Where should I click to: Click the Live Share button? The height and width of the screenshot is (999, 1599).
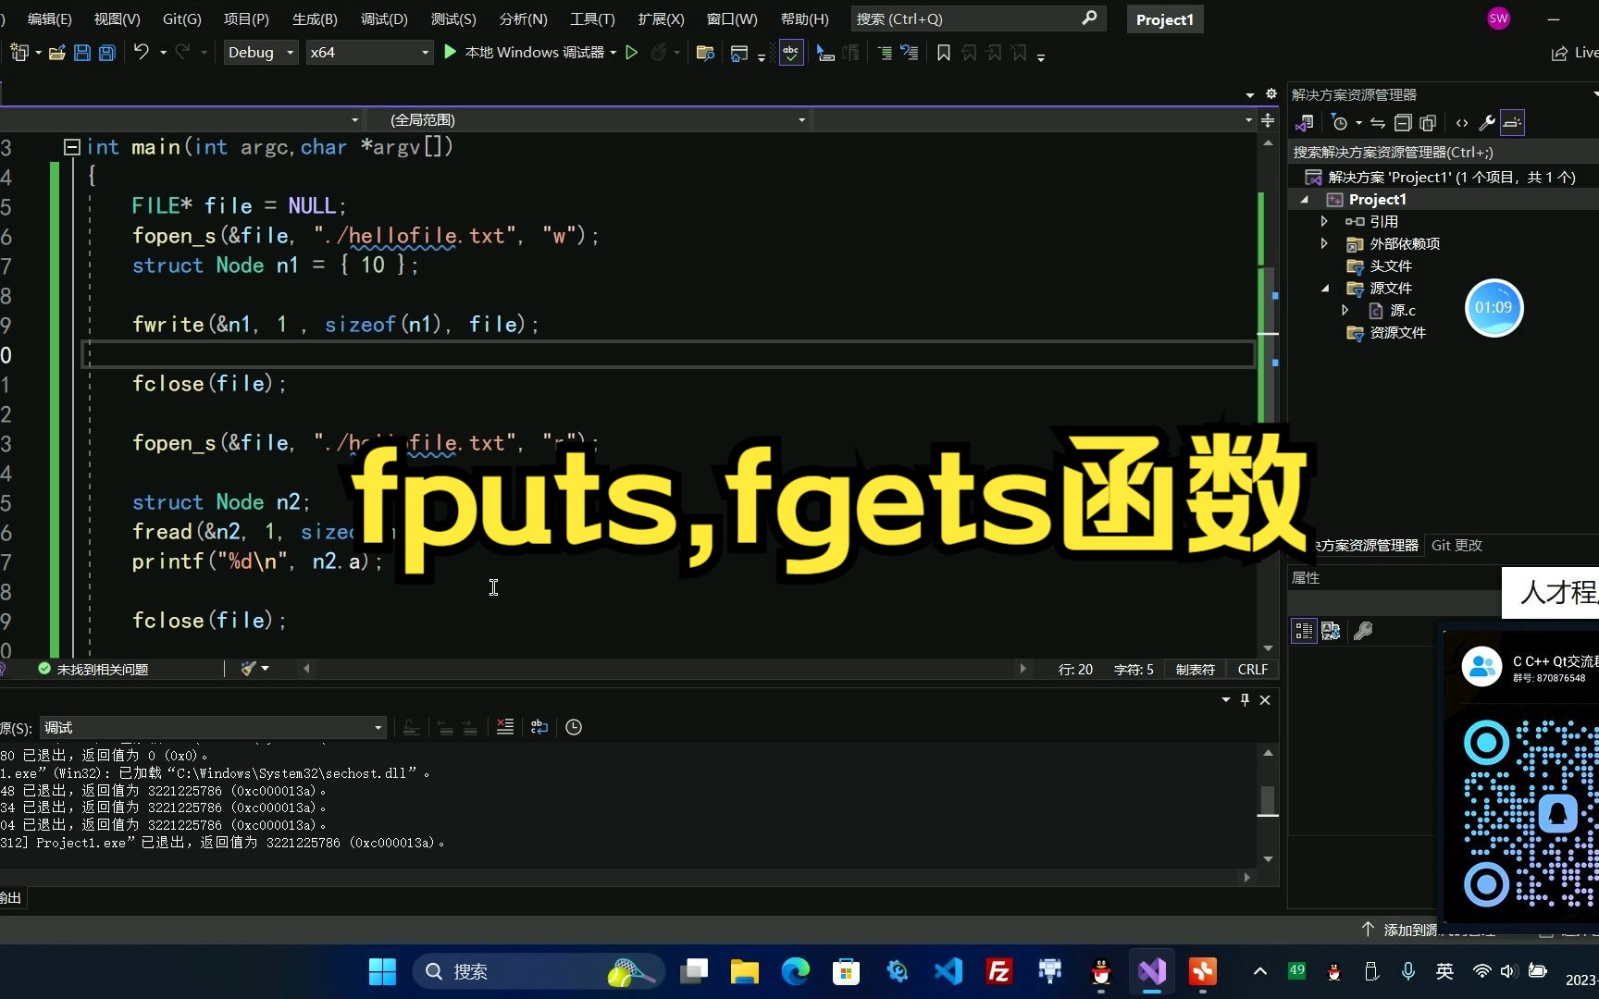point(1576,53)
